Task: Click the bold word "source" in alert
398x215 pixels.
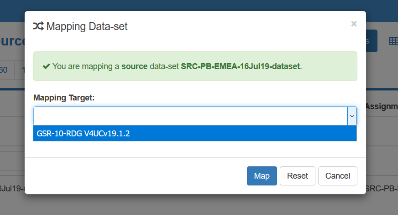Action: click(x=134, y=66)
